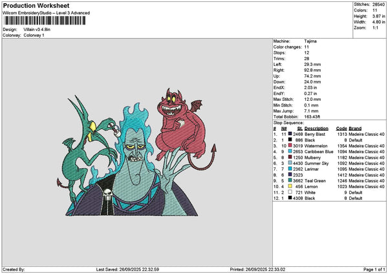
Task: Click the EndY value '0.27 in'
Action: [x=310, y=94]
